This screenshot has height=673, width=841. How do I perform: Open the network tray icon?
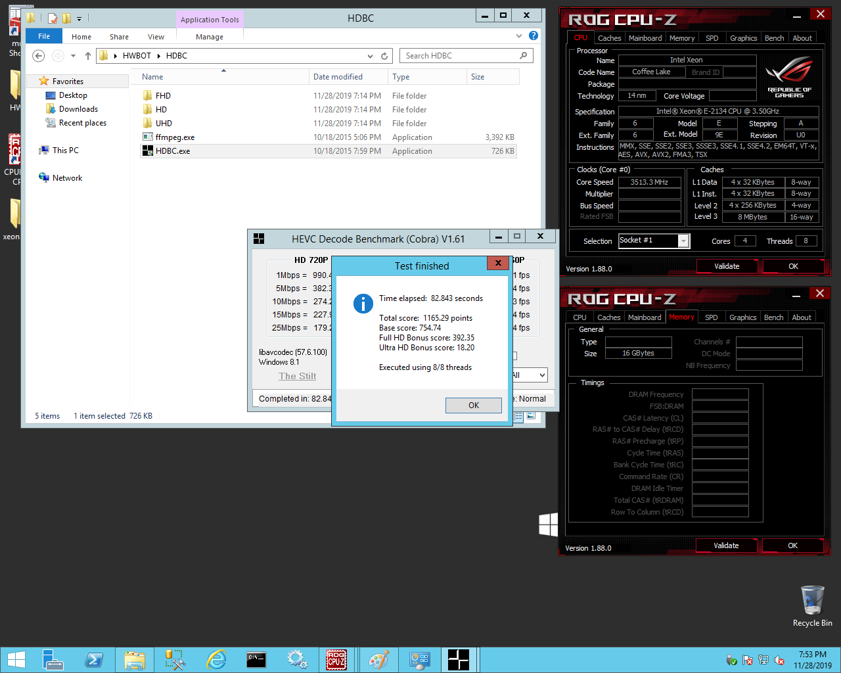(763, 660)
